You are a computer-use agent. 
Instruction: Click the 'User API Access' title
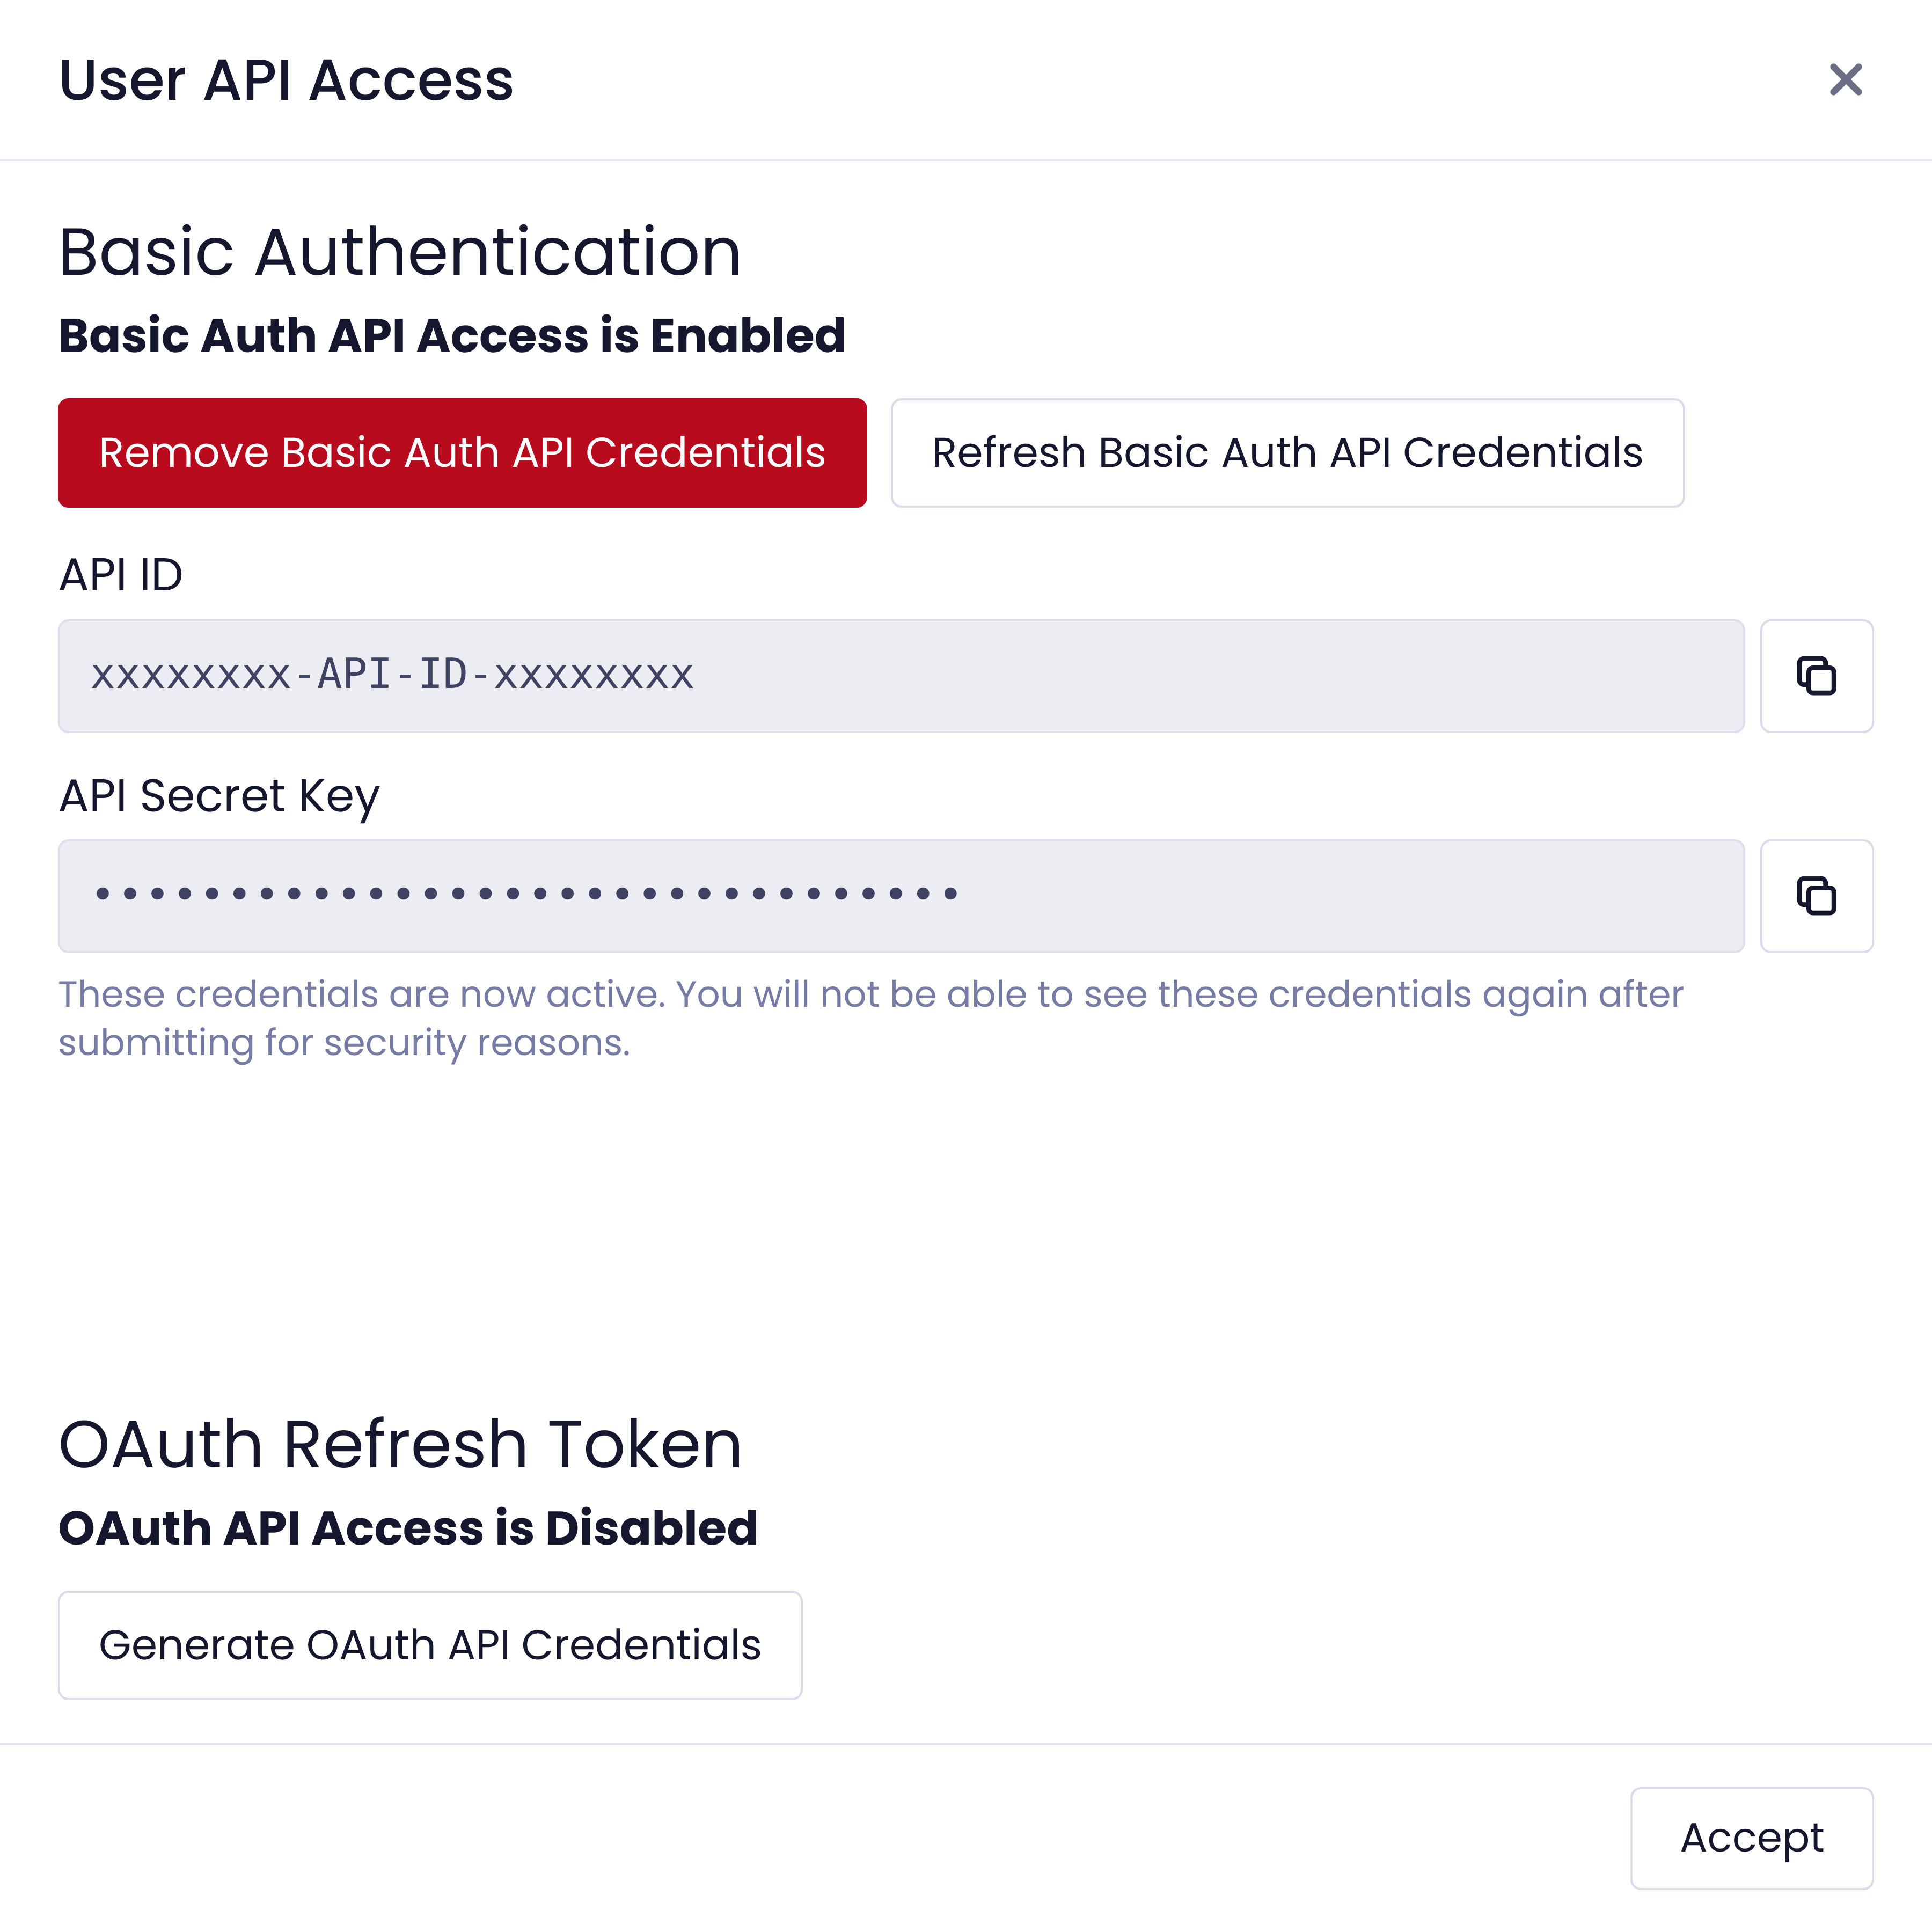(286, 80)
